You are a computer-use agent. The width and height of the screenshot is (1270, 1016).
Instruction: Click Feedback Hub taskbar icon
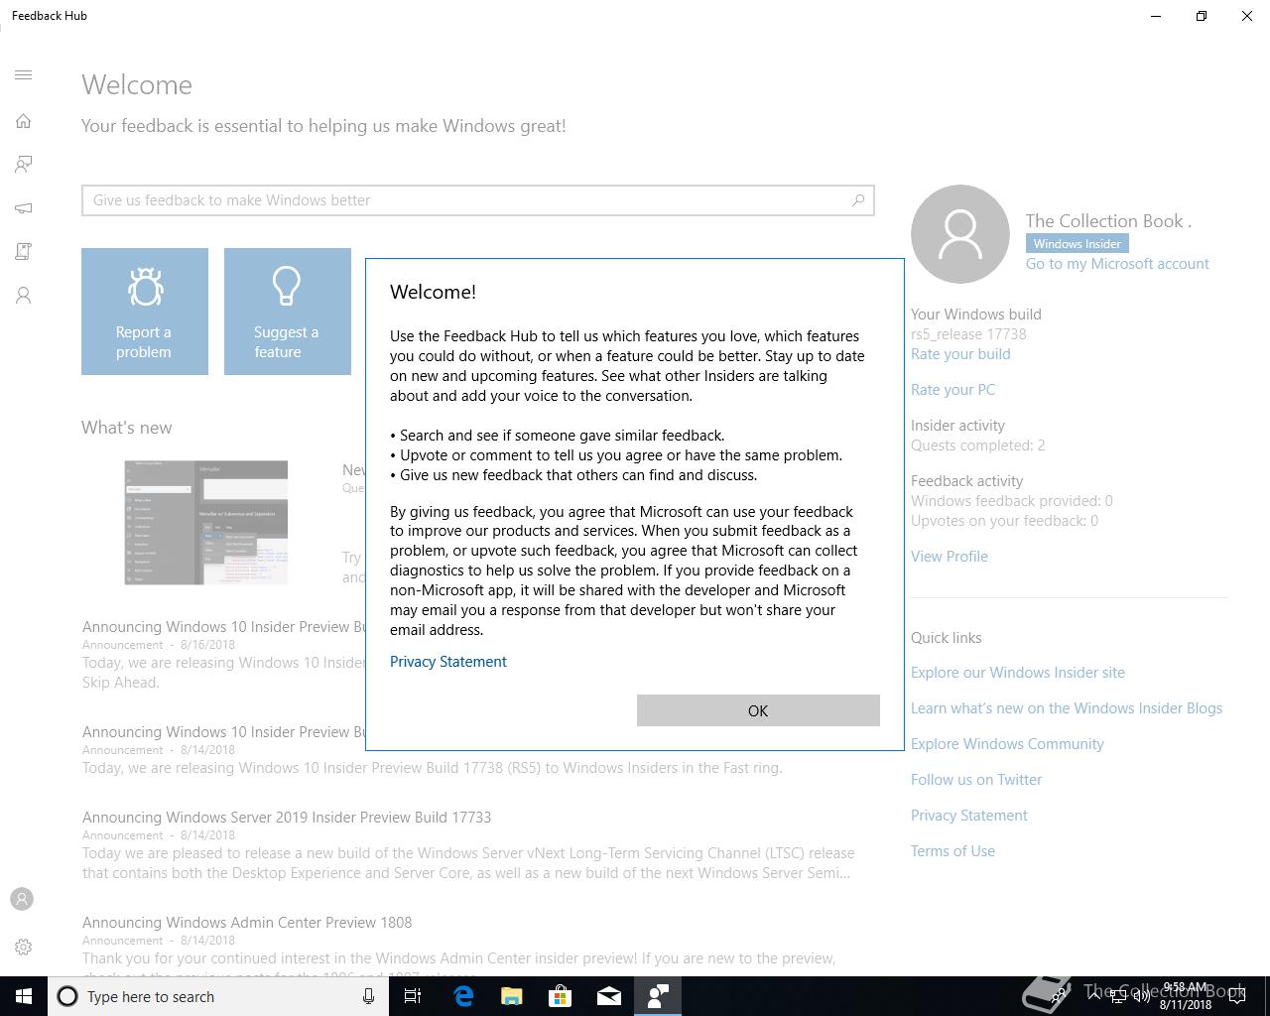[658, 996]
